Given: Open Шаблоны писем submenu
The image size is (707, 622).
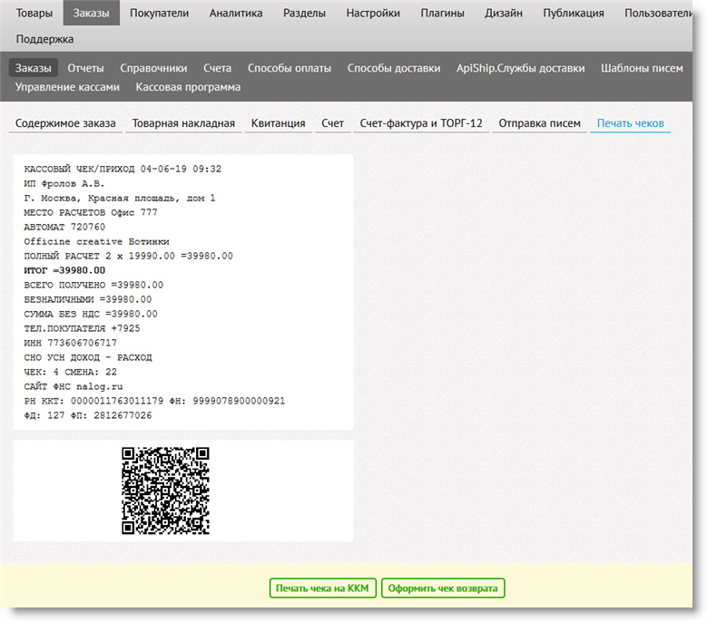Looking at the screenshot, I should (x=642, y=68).
